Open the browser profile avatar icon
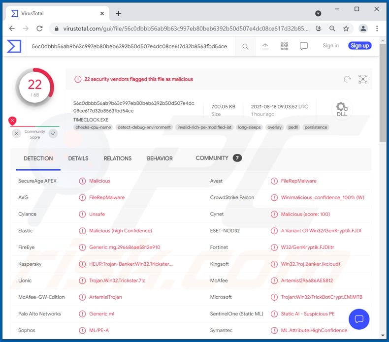389x342 pixels. point(363,29)
